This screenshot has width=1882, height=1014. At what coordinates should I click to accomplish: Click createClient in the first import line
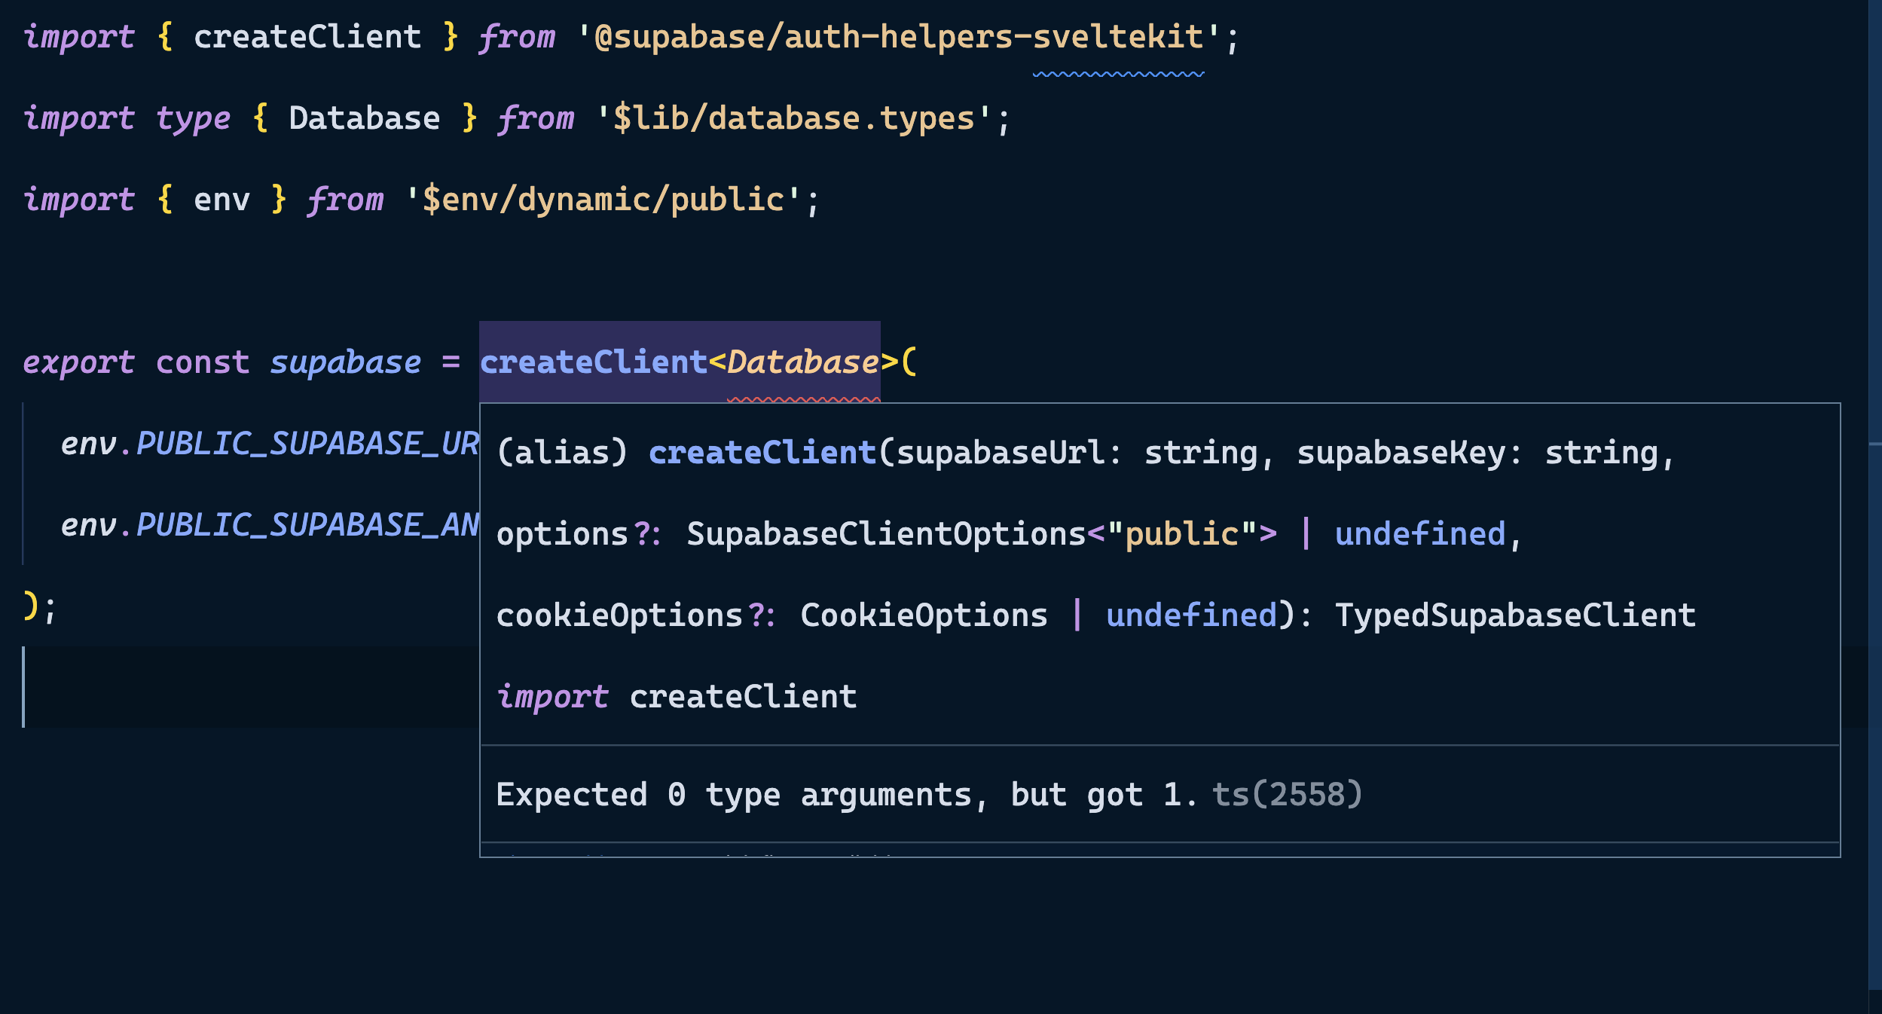tap(307, 37)
